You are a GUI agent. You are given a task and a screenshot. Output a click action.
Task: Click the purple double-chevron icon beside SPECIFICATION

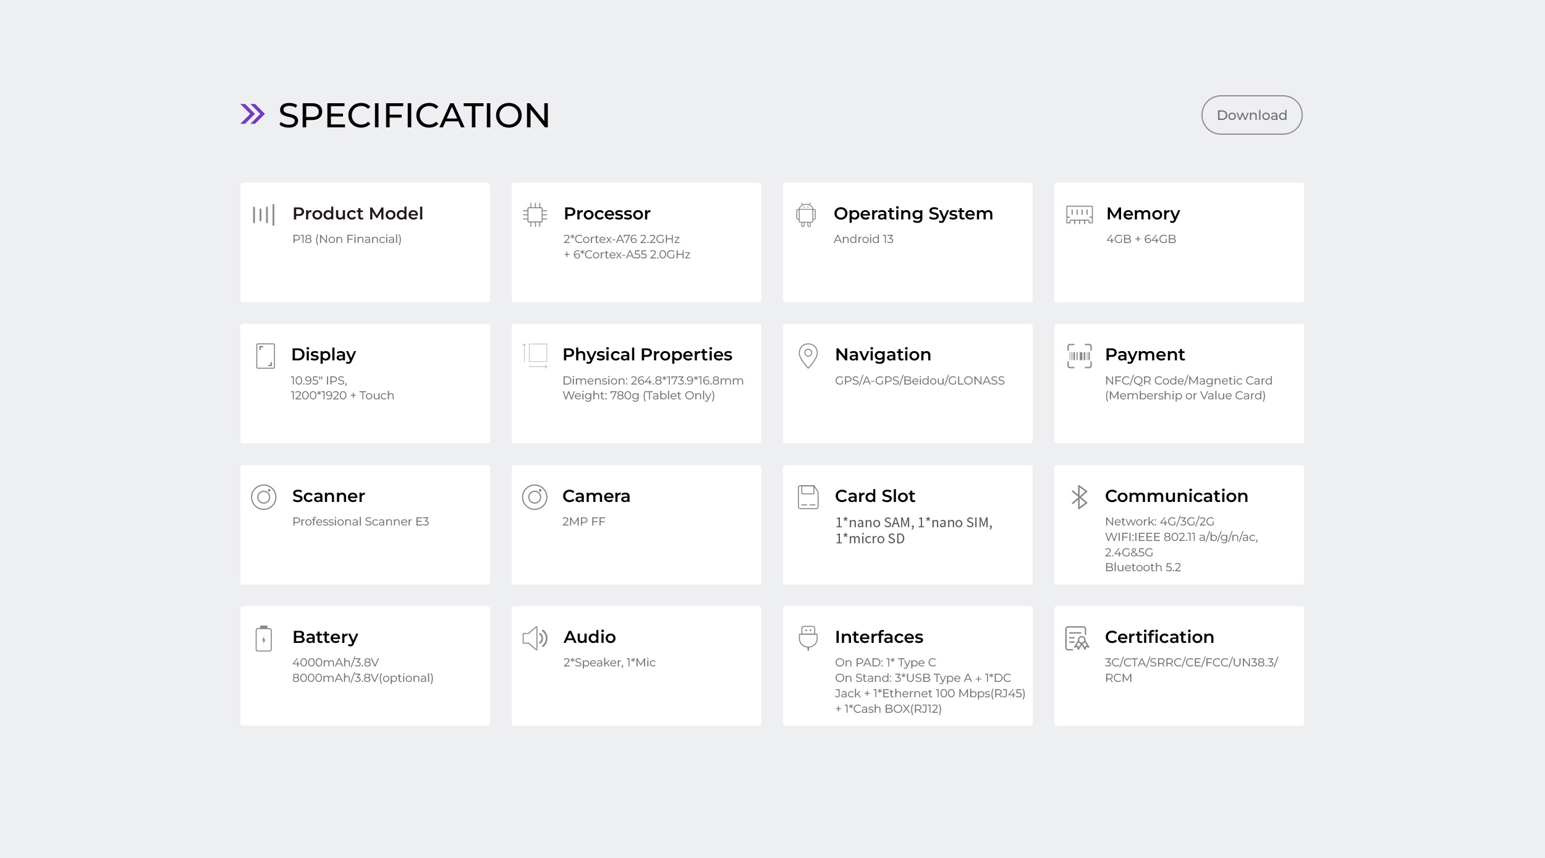click(x=252, y=114)
